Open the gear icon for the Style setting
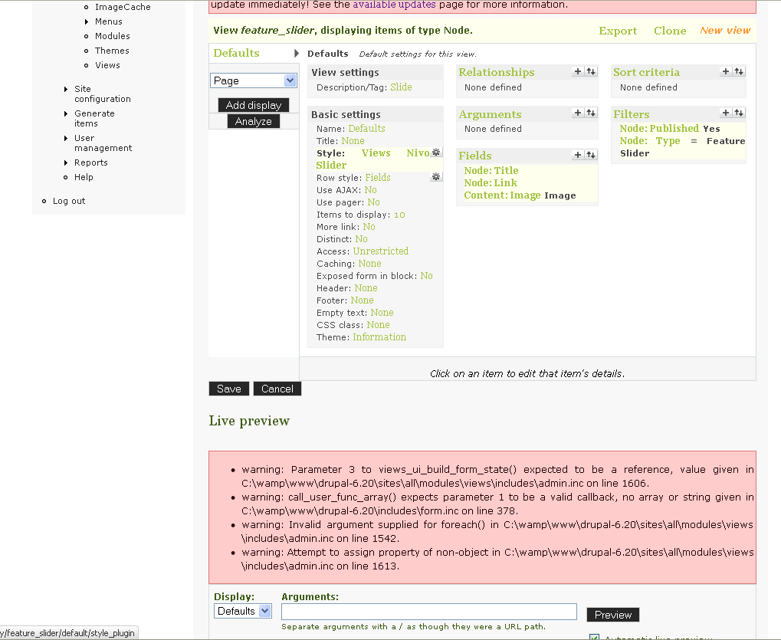The image size is (781, 640). pyautogui.click(x=436, y=153)
